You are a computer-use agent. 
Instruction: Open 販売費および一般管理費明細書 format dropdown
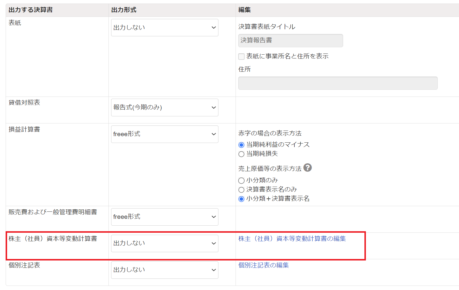165,217
